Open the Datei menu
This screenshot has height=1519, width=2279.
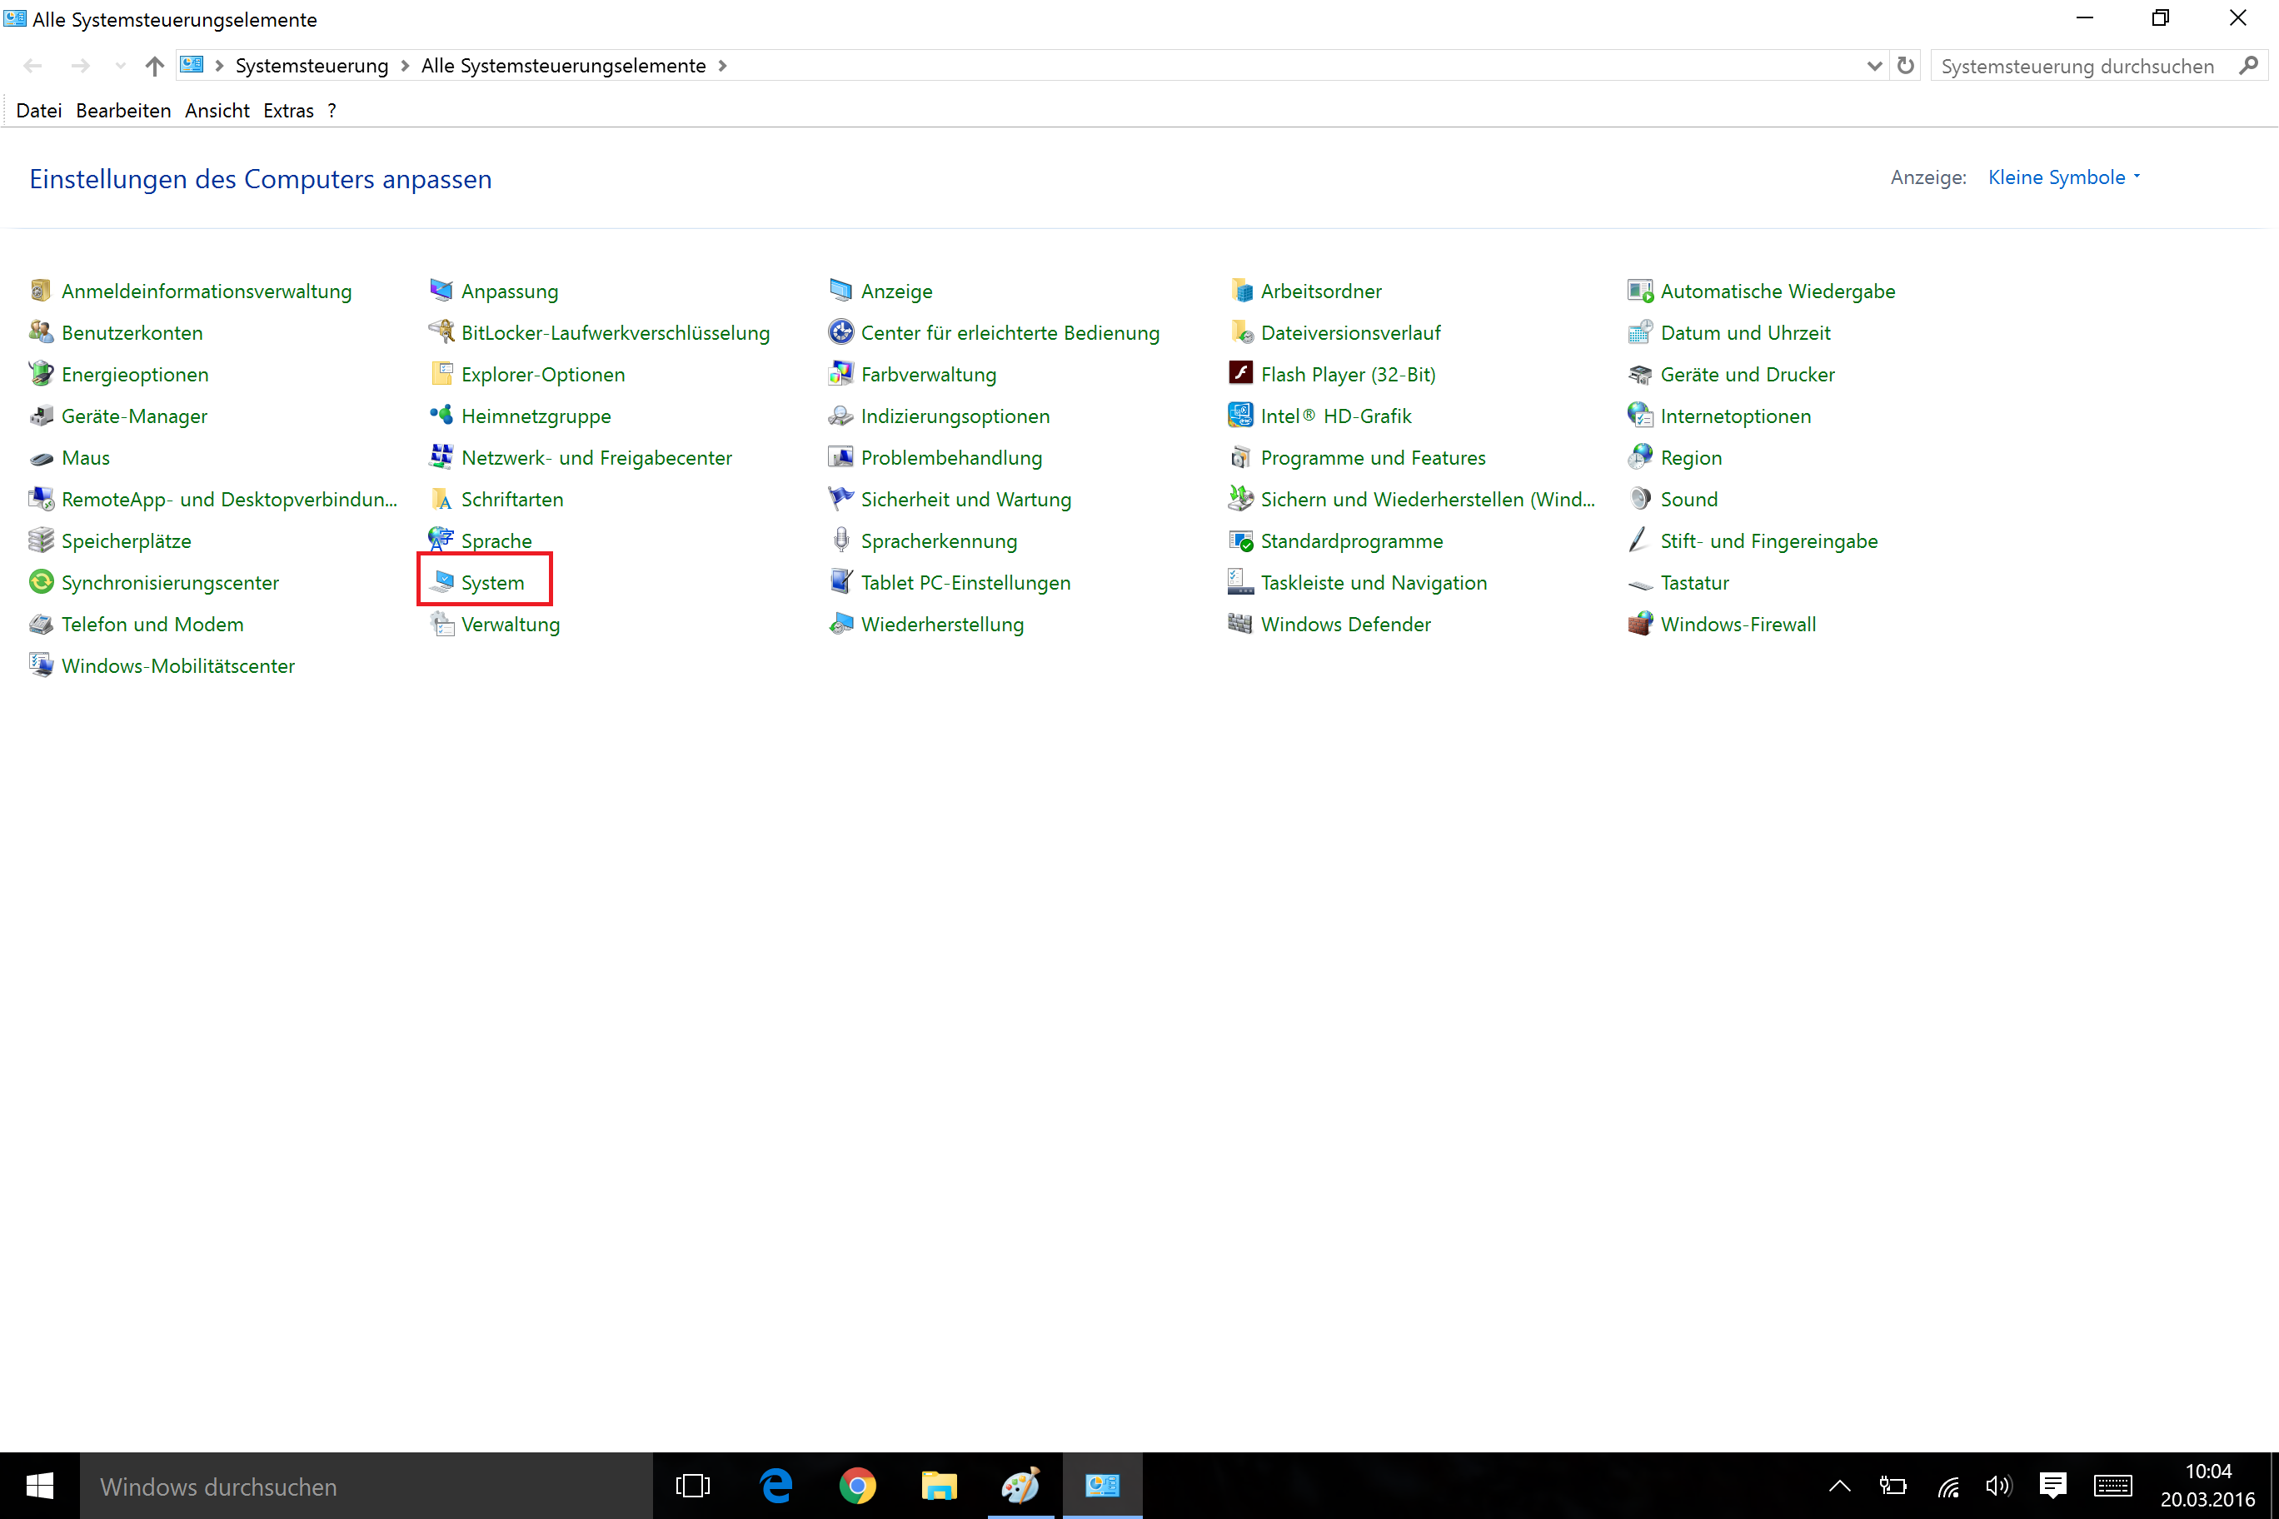click(39, 111)
